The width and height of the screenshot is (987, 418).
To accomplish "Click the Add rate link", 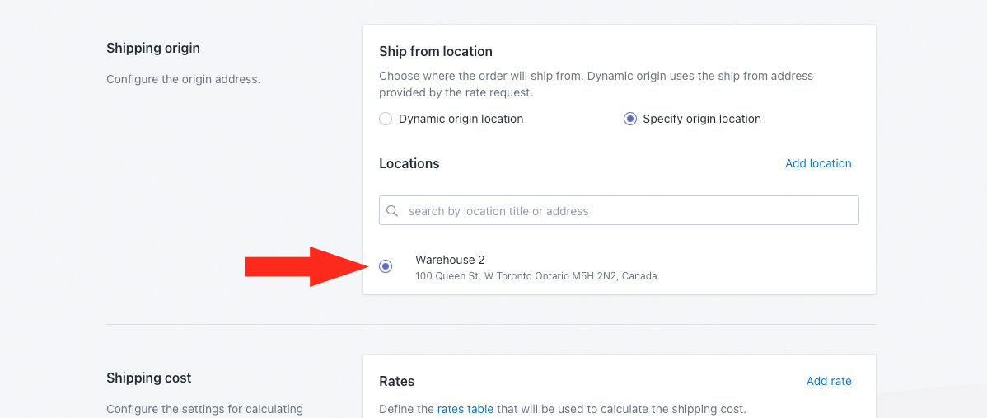I will [829, 381].
